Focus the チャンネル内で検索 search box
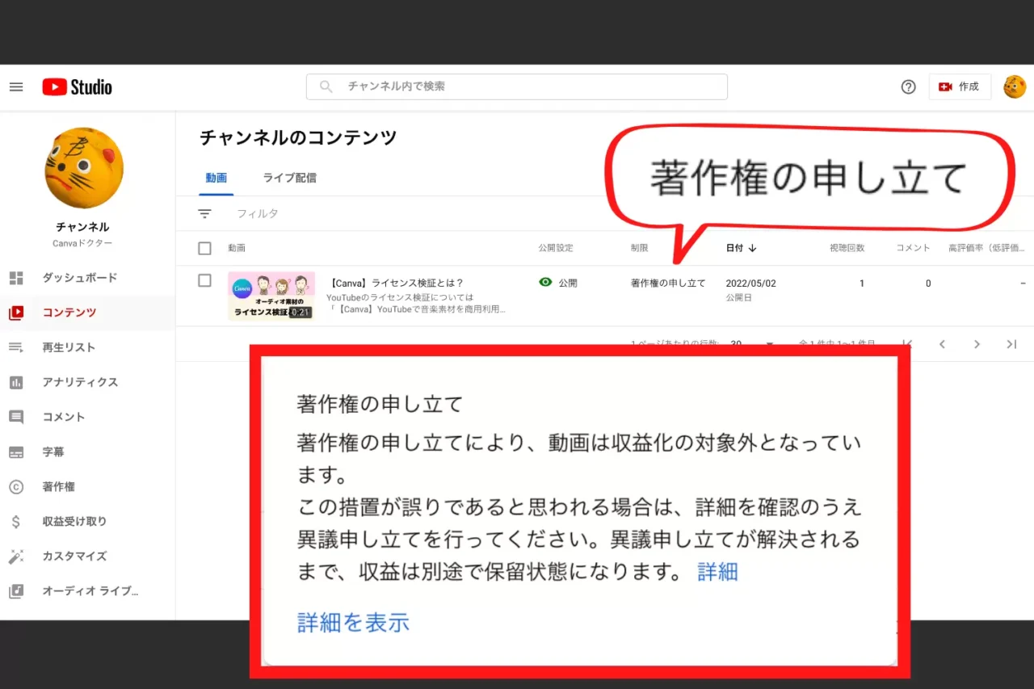 point(517,86)
